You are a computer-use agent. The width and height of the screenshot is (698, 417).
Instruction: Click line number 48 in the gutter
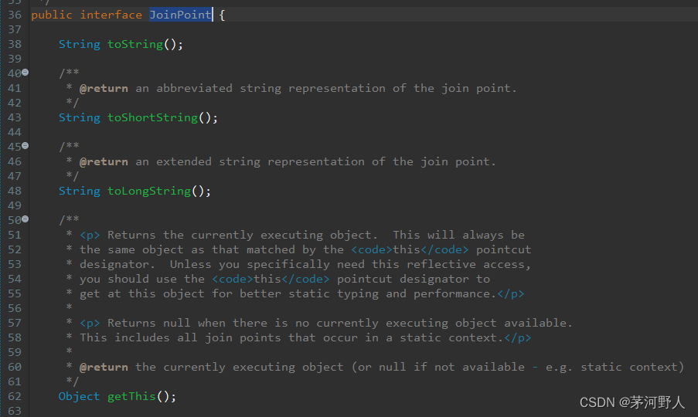pyautogui.click(x=15, y=191)
